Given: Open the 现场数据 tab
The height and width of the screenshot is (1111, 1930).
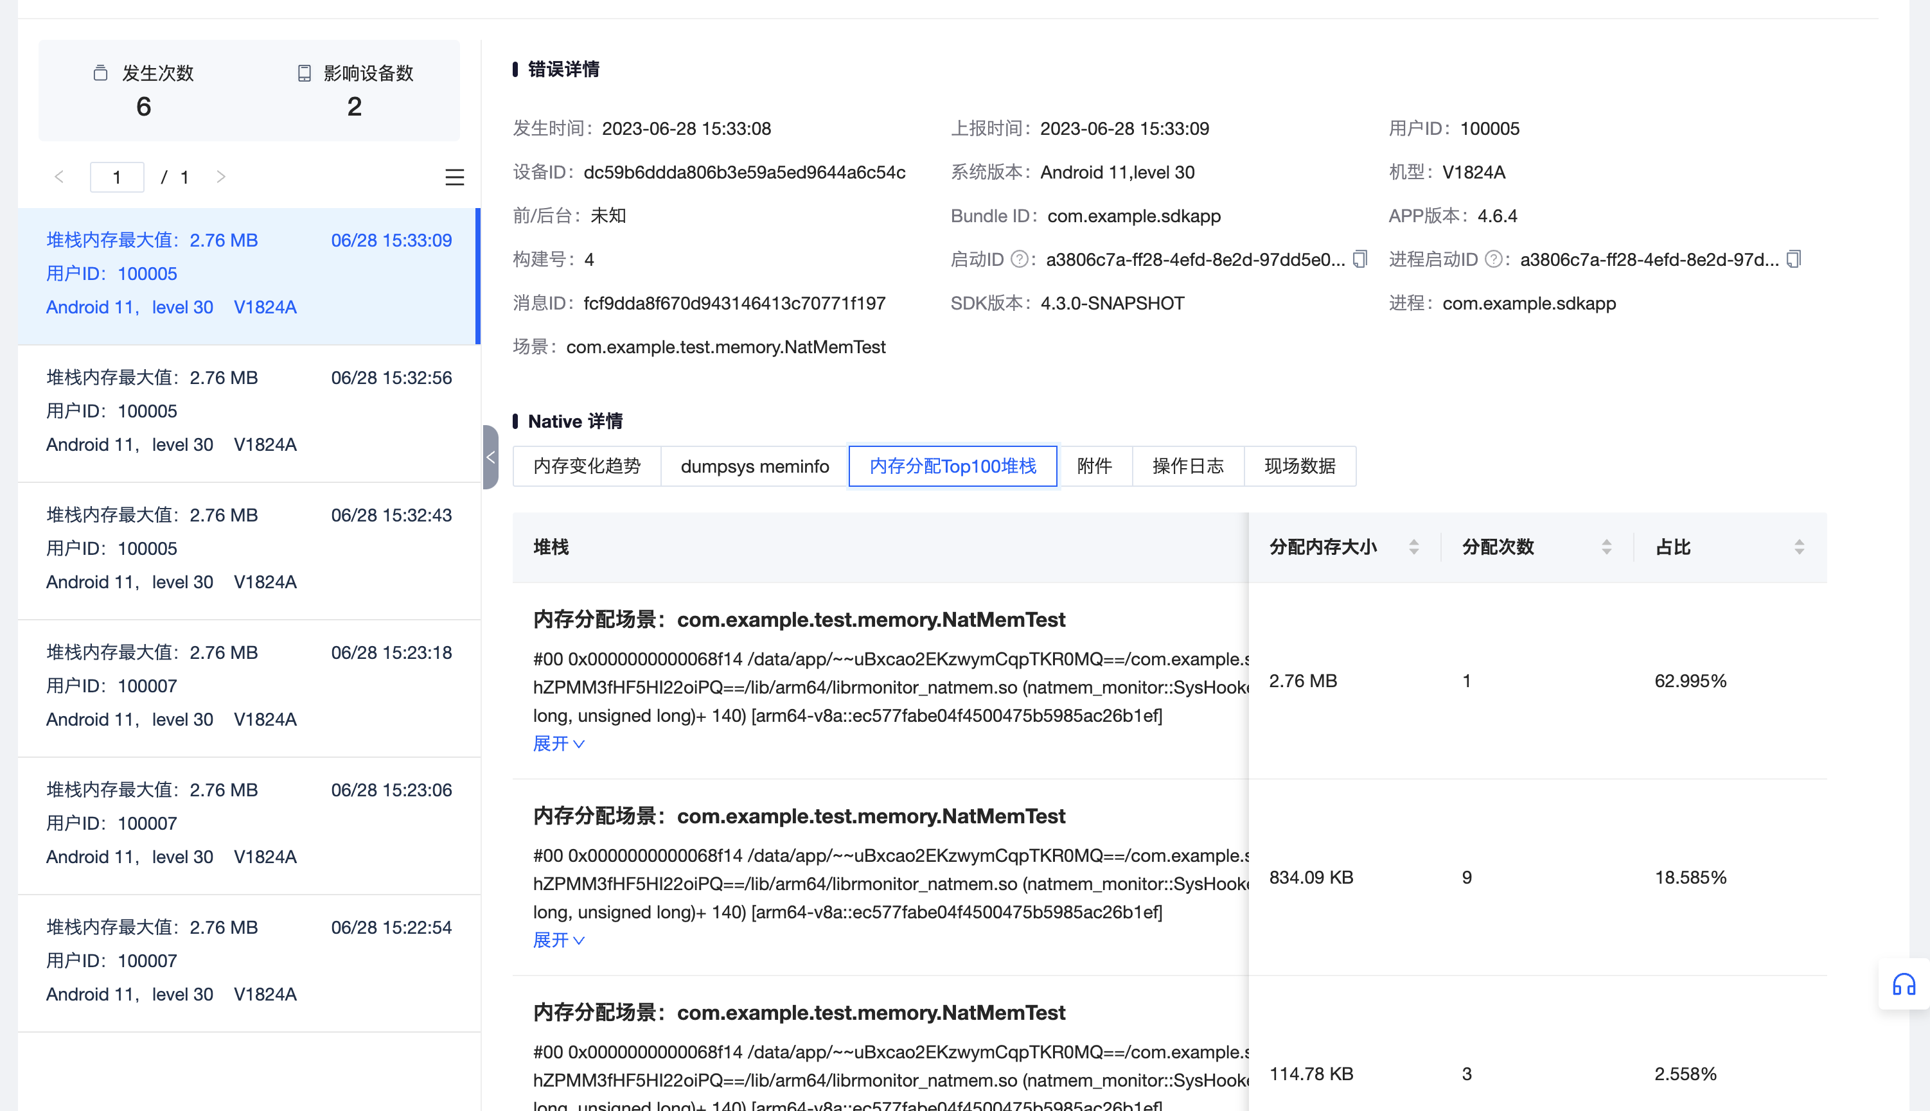Looking at the screenshot, I should pos(1300,466).
